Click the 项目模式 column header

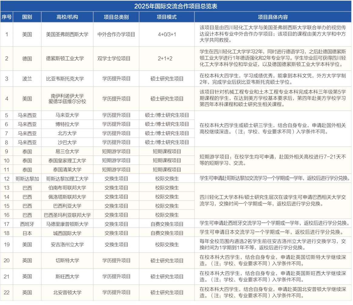(167, 17)
